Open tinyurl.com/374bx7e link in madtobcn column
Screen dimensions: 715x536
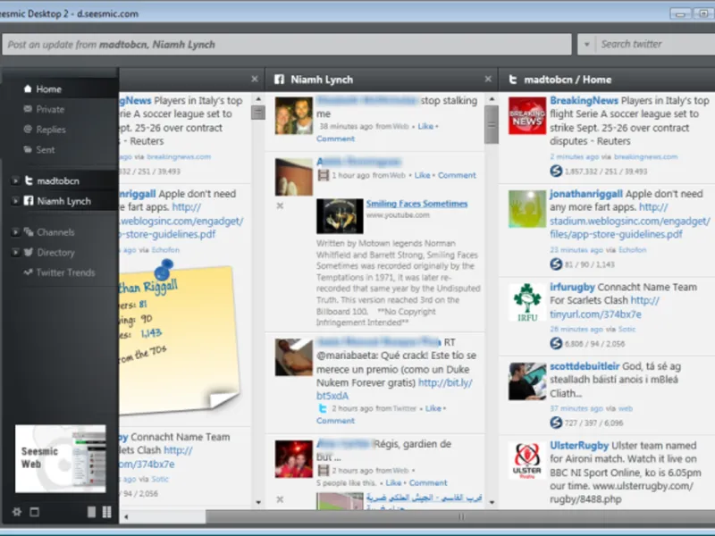(604, 307)
